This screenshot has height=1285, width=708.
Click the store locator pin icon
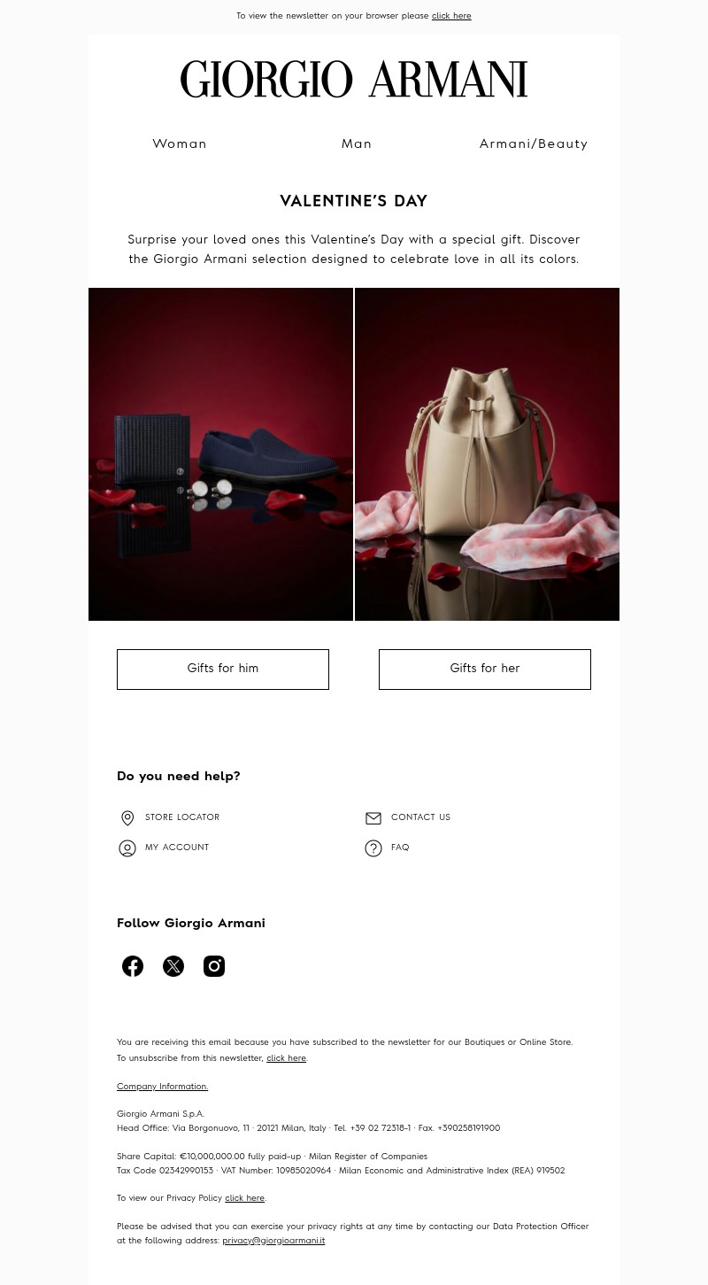(127, 818)
